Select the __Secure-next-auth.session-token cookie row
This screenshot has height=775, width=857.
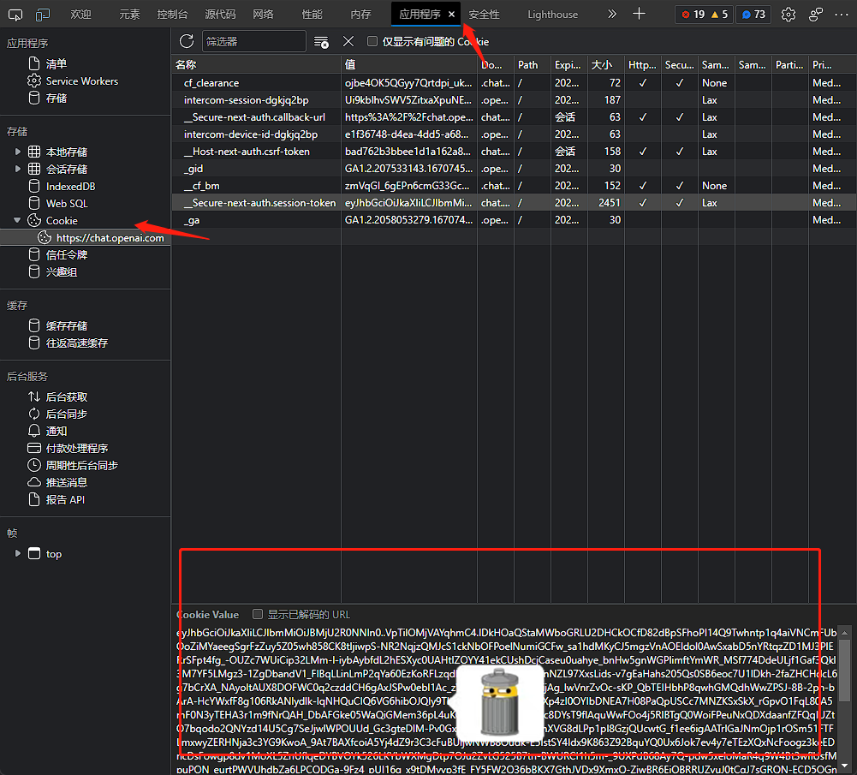pyautogui.click(x=257, y=203)
